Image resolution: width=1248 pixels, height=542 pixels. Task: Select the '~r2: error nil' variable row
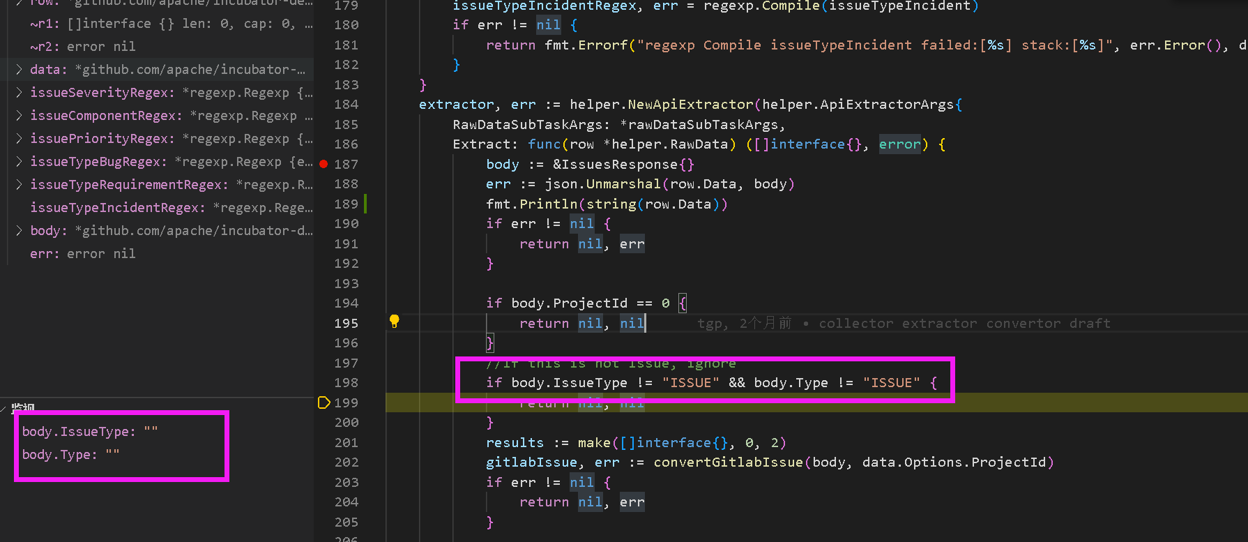[x=157, y=46]
